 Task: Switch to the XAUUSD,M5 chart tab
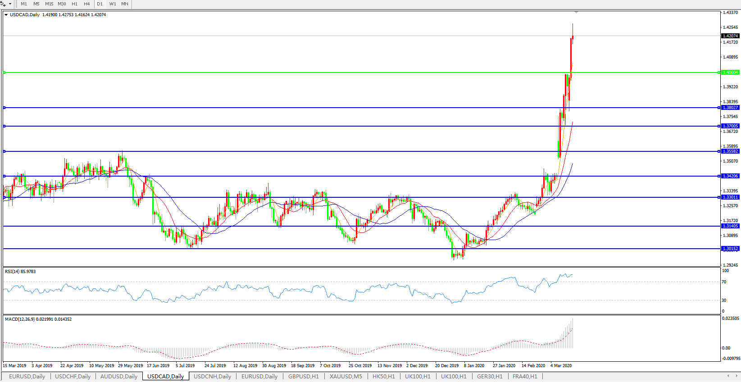(x=345, y=377)
